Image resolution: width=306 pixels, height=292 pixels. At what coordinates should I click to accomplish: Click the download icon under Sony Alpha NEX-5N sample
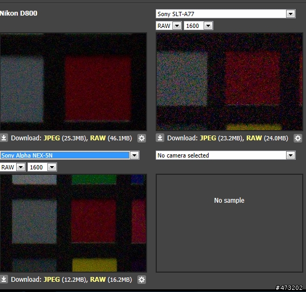4,279
